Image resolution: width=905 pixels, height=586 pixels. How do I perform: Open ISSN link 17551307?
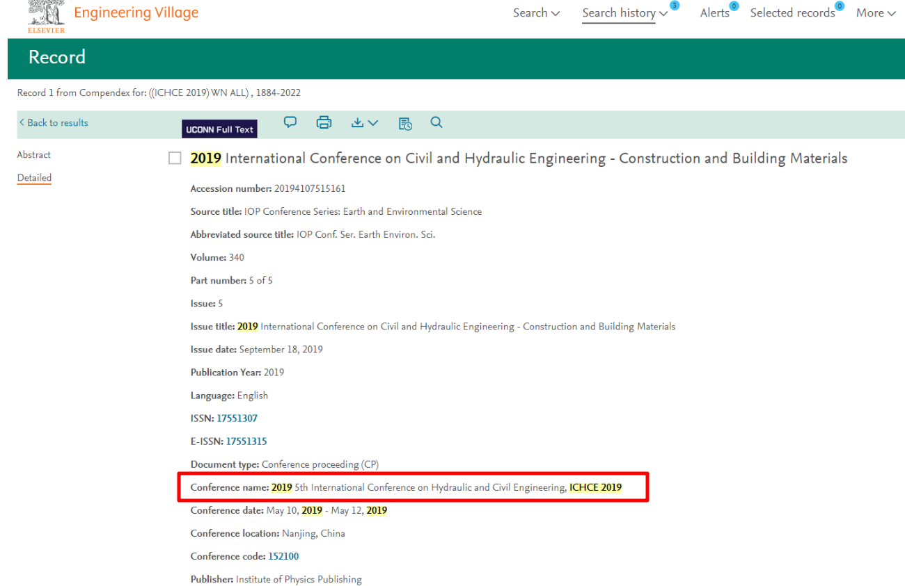click(x=237, y=418)
